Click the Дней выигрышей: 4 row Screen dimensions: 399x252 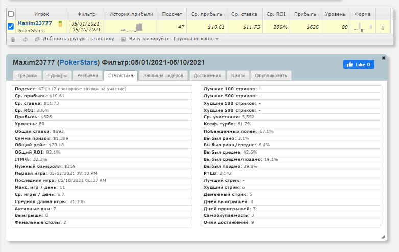click(x=291, y=201)
